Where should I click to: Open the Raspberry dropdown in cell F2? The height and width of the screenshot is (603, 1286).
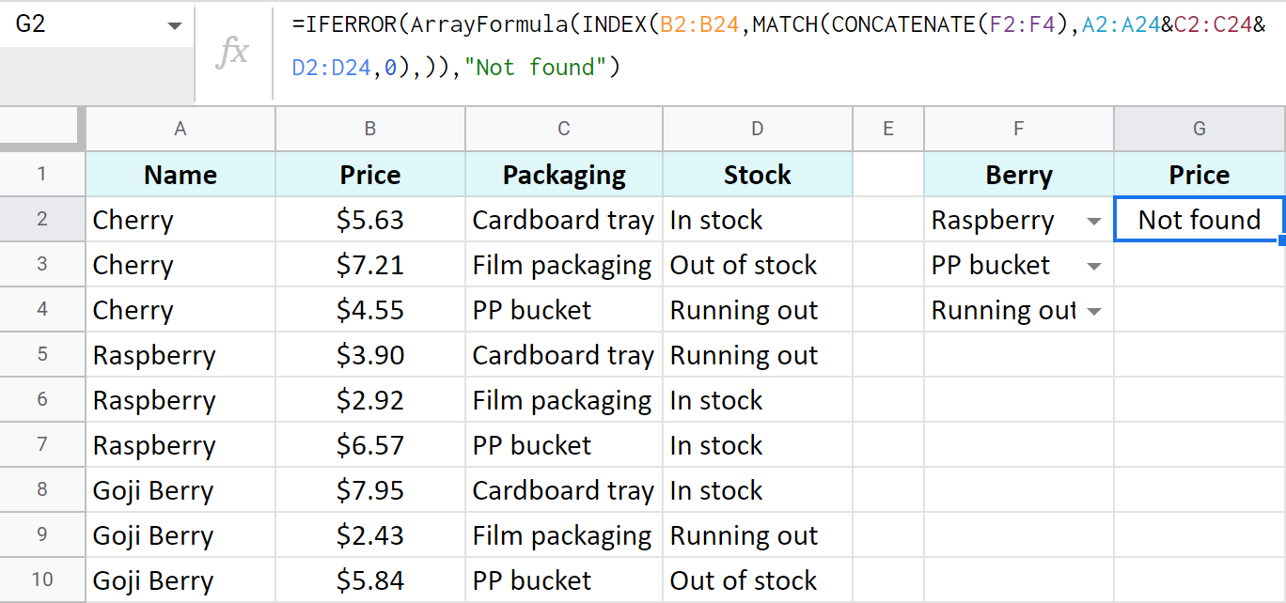[1093, 220]
